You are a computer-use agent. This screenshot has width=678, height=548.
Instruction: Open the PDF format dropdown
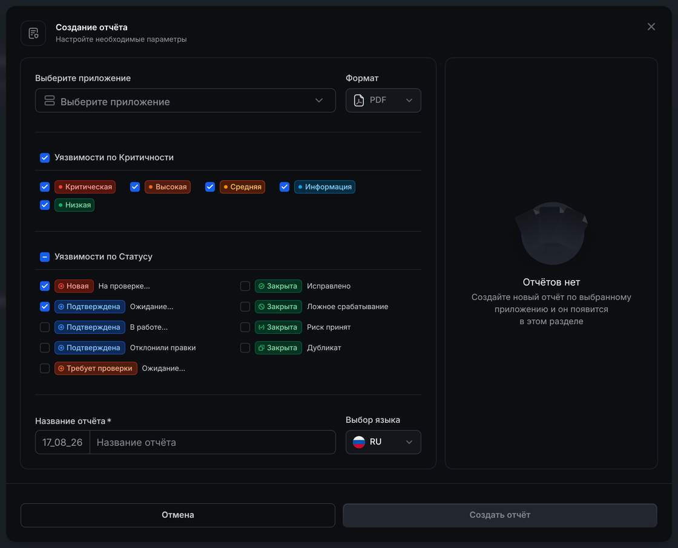click(x=383, y=100)
